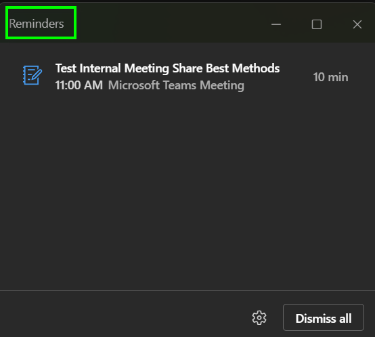Click the empty reminders list area
The image size is (375, 337).
tap(187, 192)
